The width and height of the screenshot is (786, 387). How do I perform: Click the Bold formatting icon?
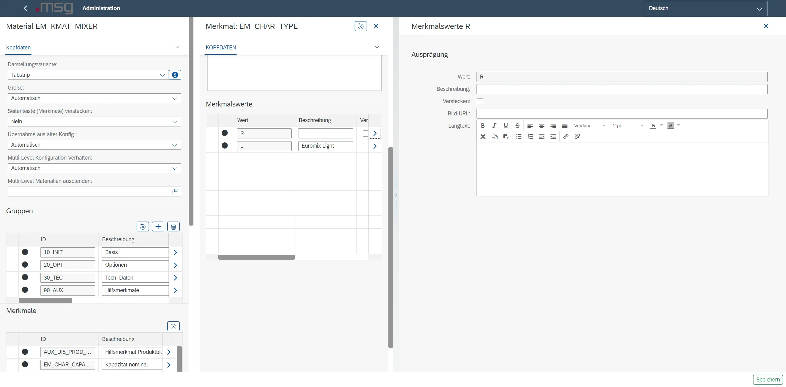[x=483, y=126]
